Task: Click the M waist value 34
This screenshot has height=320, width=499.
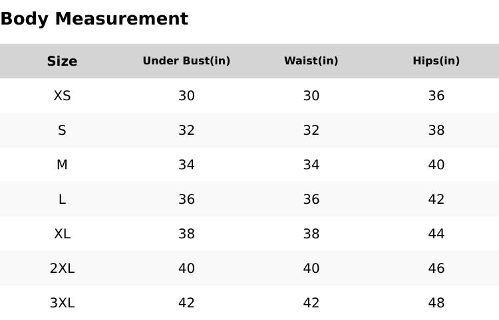Action: click(311, 165)
